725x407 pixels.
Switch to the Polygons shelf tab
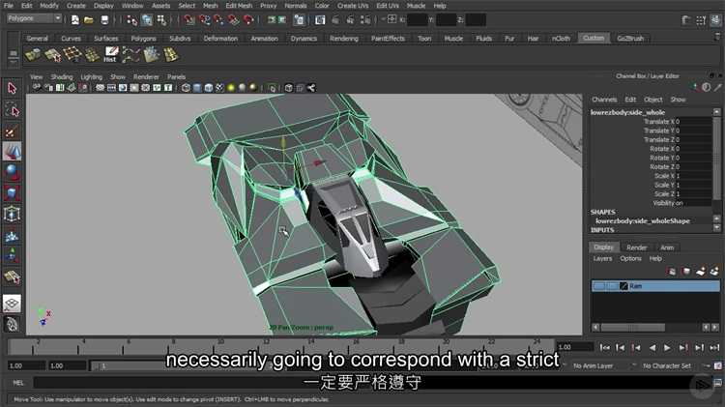(143, 39)
